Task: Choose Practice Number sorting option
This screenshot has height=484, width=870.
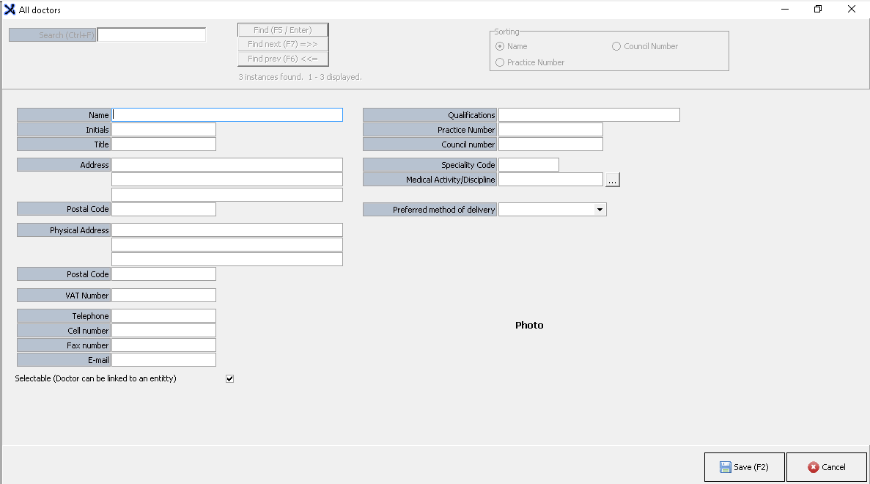Action: click(x=500, y=62)
